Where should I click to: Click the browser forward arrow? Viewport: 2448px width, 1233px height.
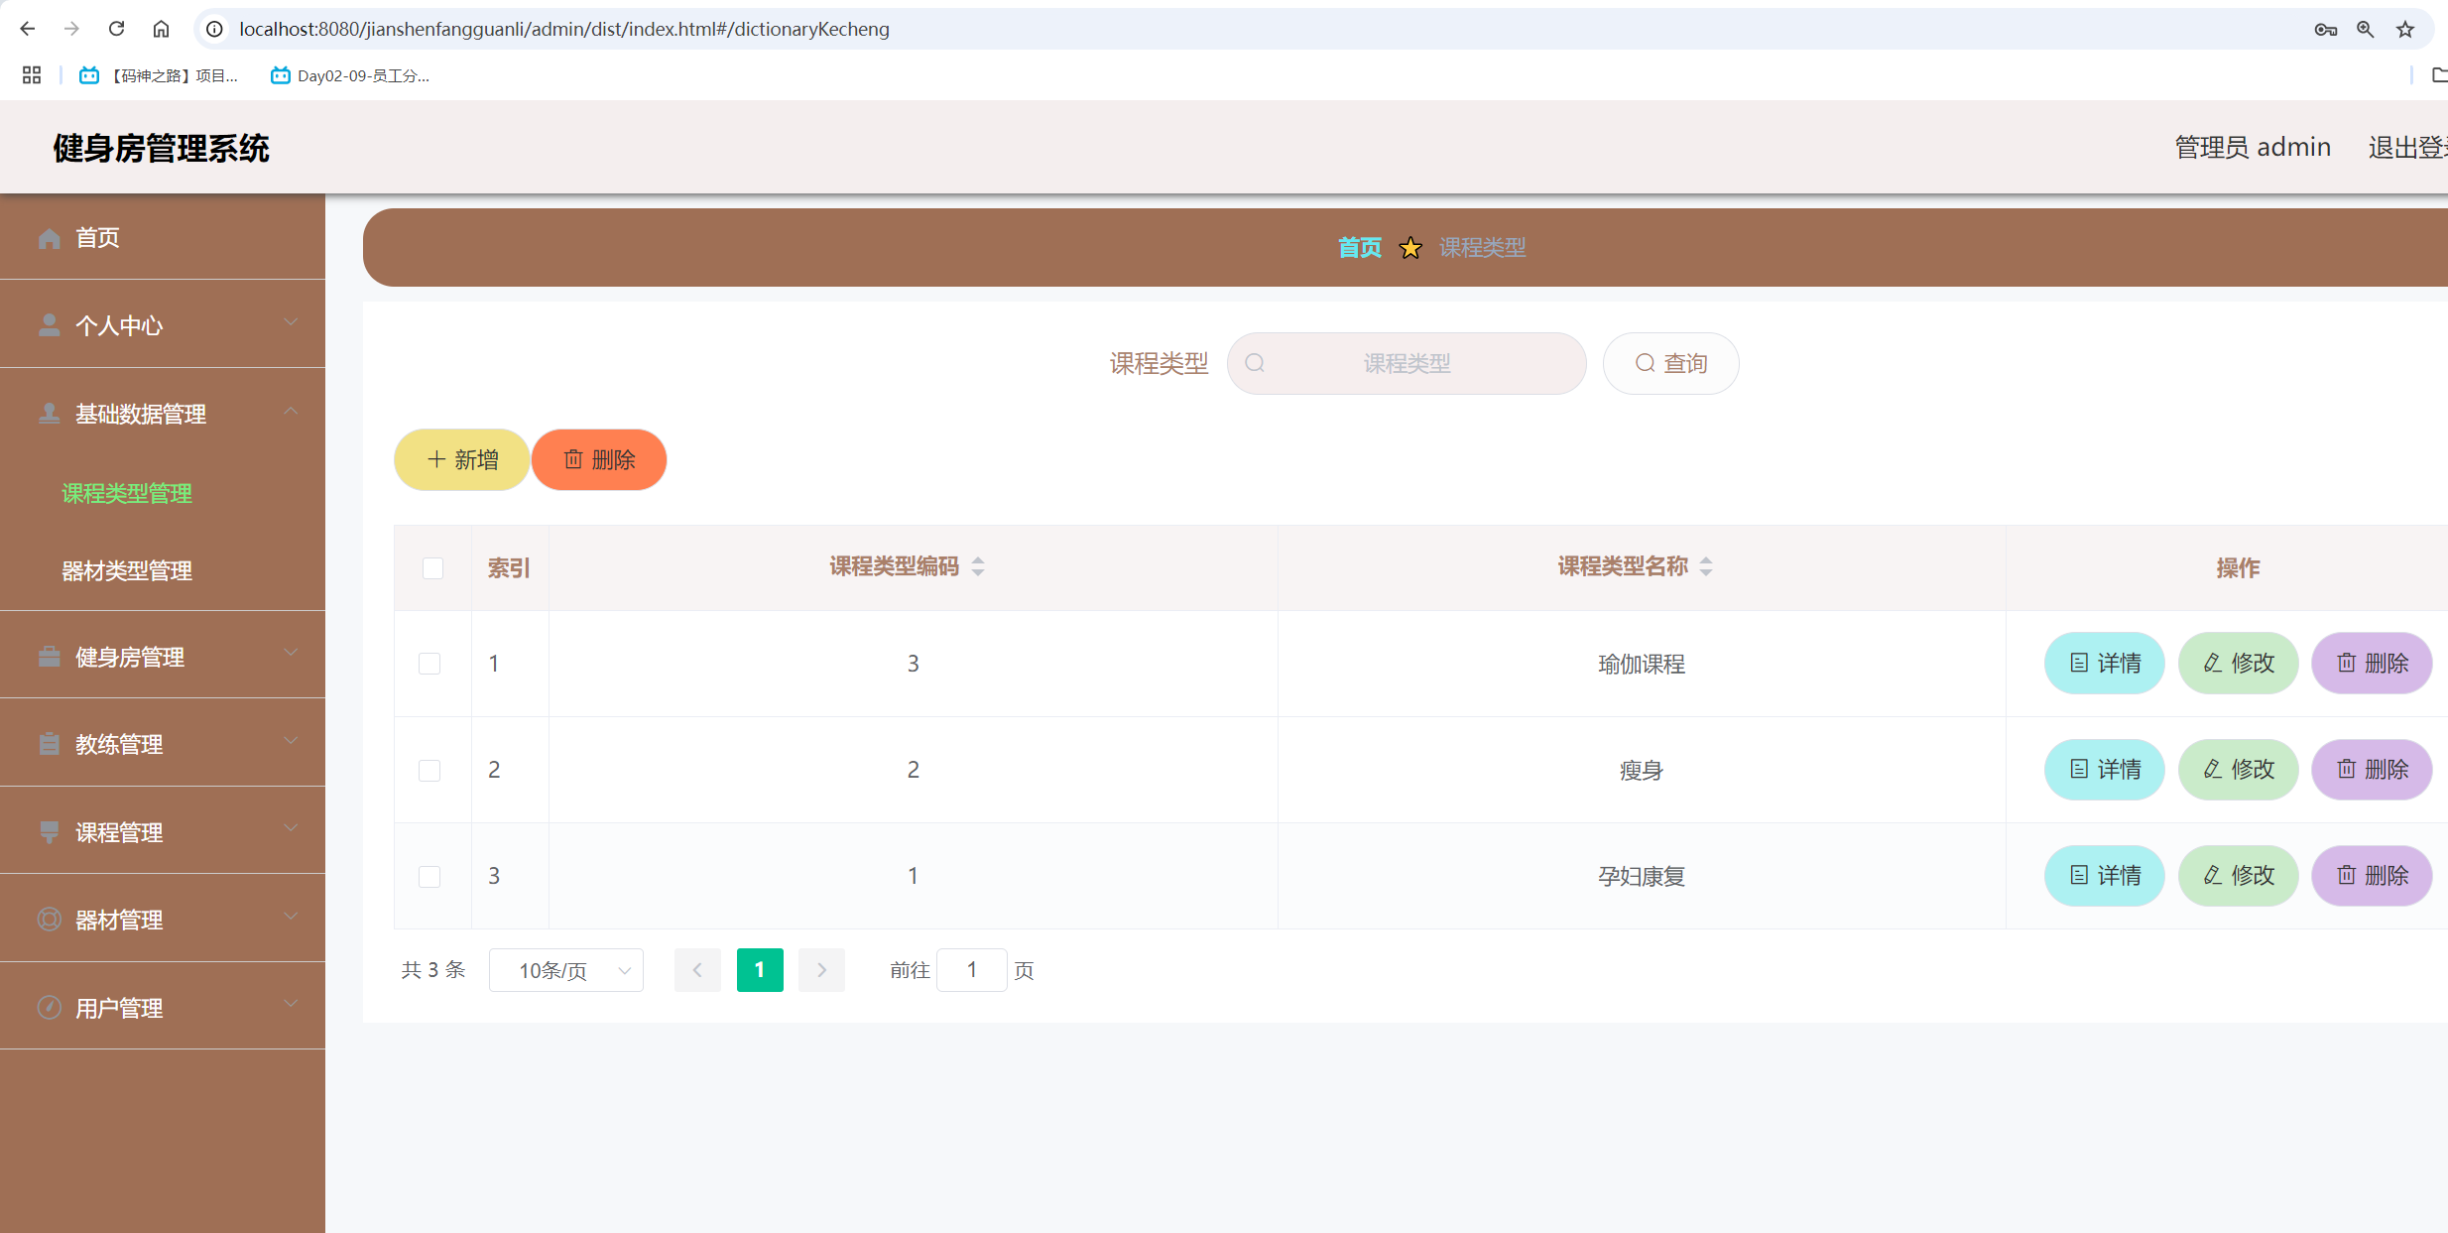click(x=71, y=29)
